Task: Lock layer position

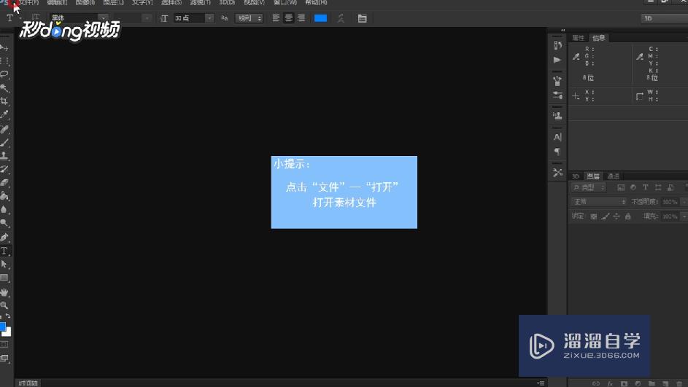Action: coord(617,216)
